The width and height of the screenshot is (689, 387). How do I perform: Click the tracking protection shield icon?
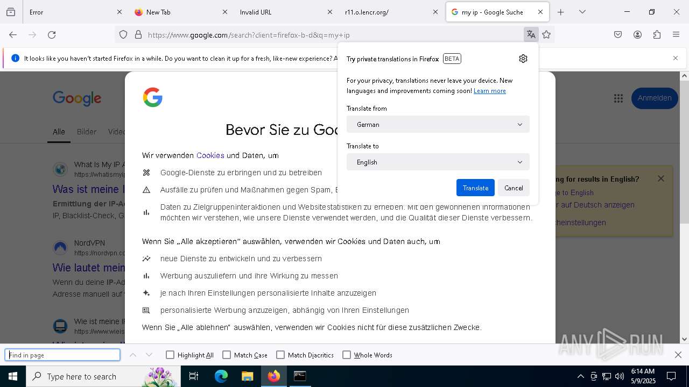point(123,35)
